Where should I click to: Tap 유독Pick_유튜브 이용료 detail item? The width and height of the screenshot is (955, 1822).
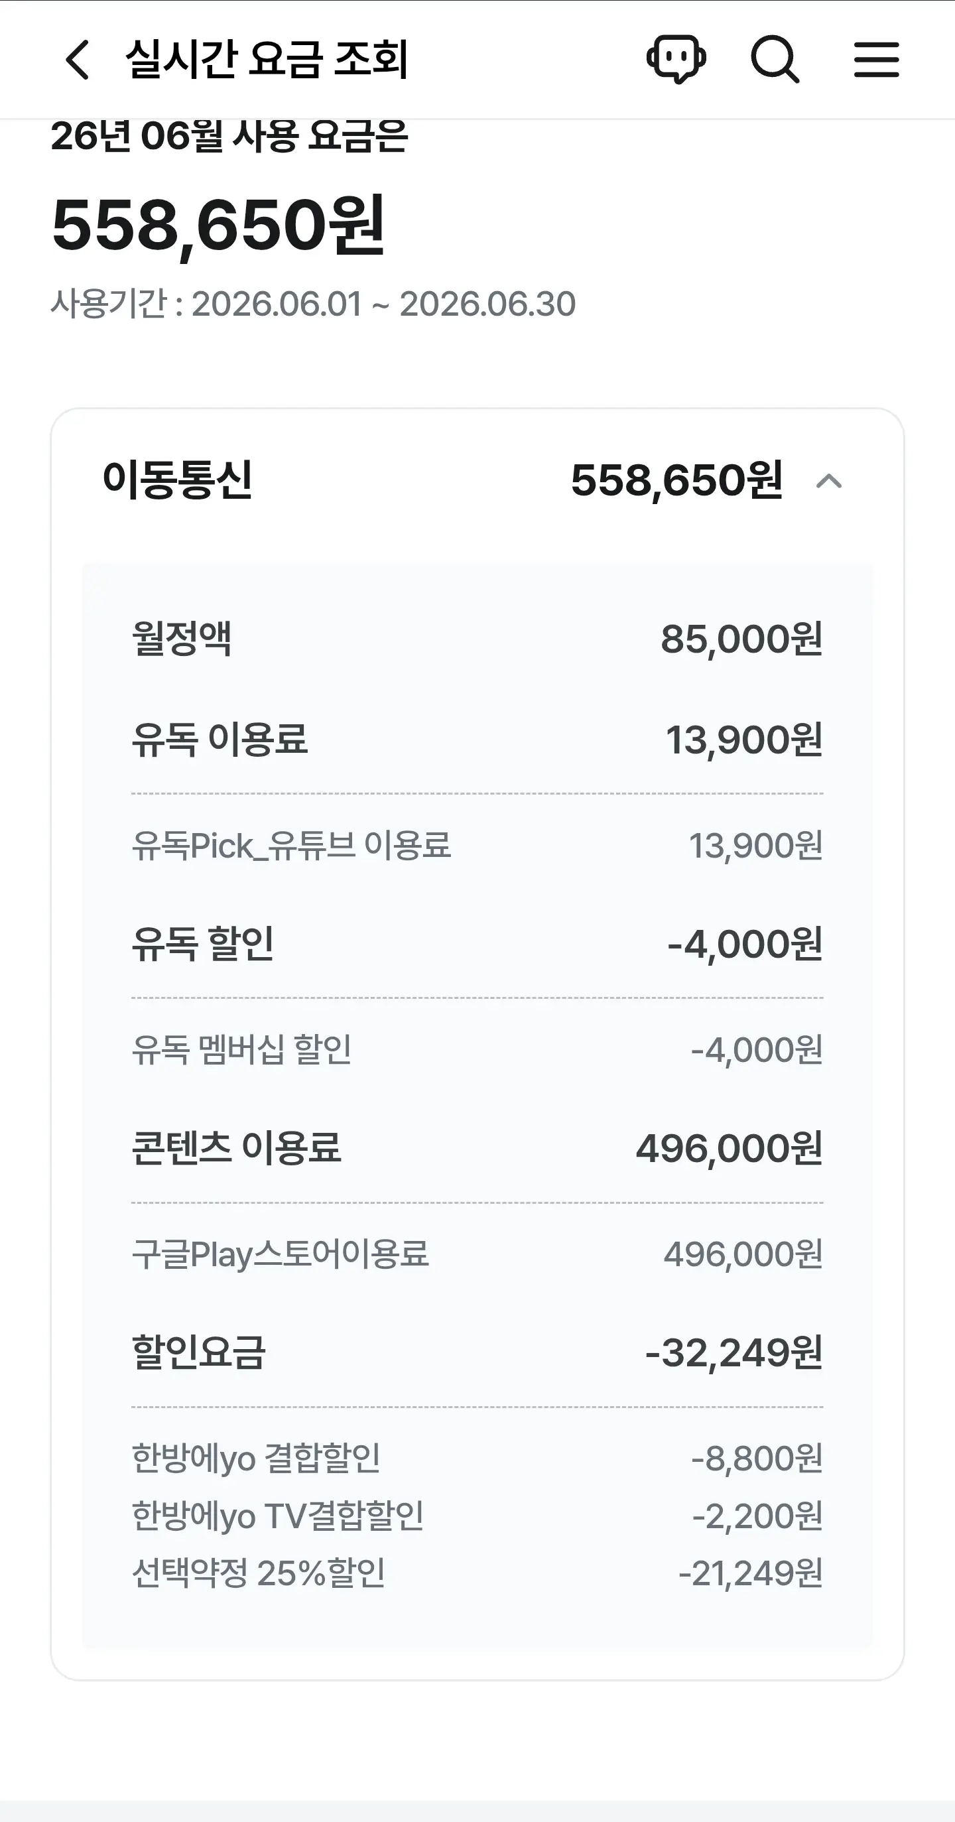point(477,846)
